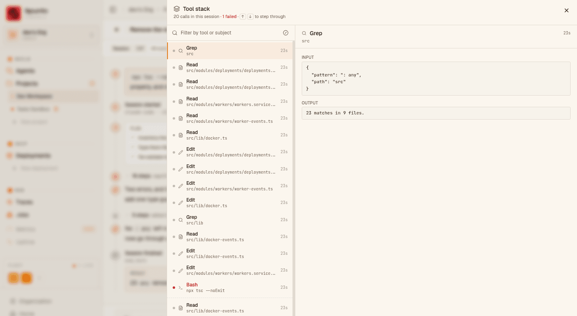This screenshot has height=316, width=577.
Task: Click the call list scrollbar
Action: (294, 178)
